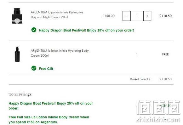The width and height of the screenshot is (183, 125).
Task: Decrease quantity with the minus button
Action: click(127, 16)
